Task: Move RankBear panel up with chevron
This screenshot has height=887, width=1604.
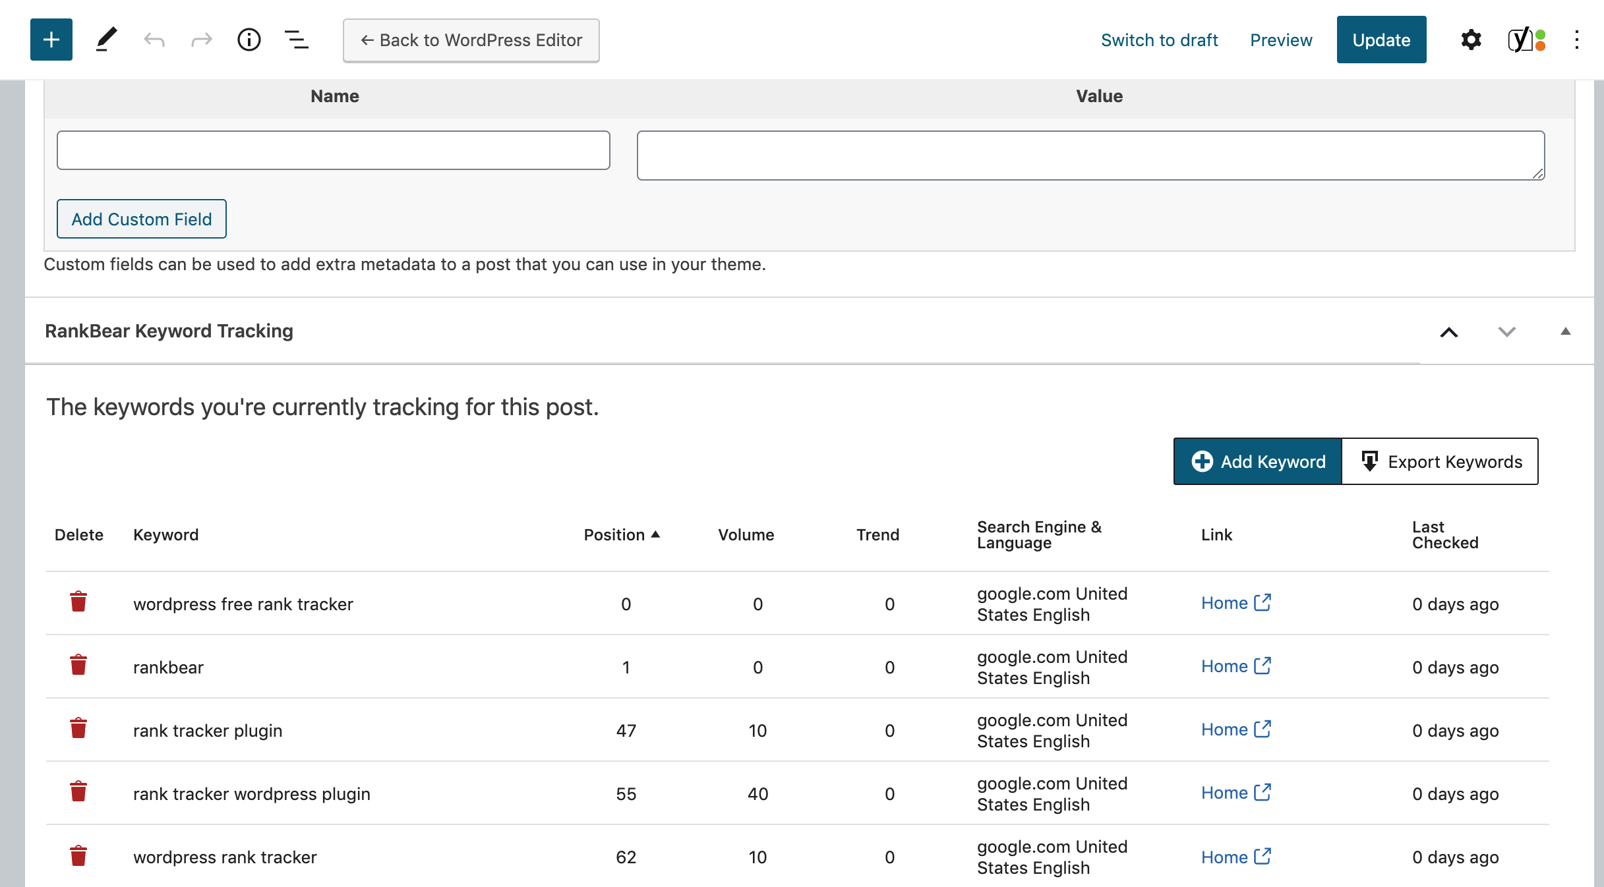Action: [x=1448, y=332]
